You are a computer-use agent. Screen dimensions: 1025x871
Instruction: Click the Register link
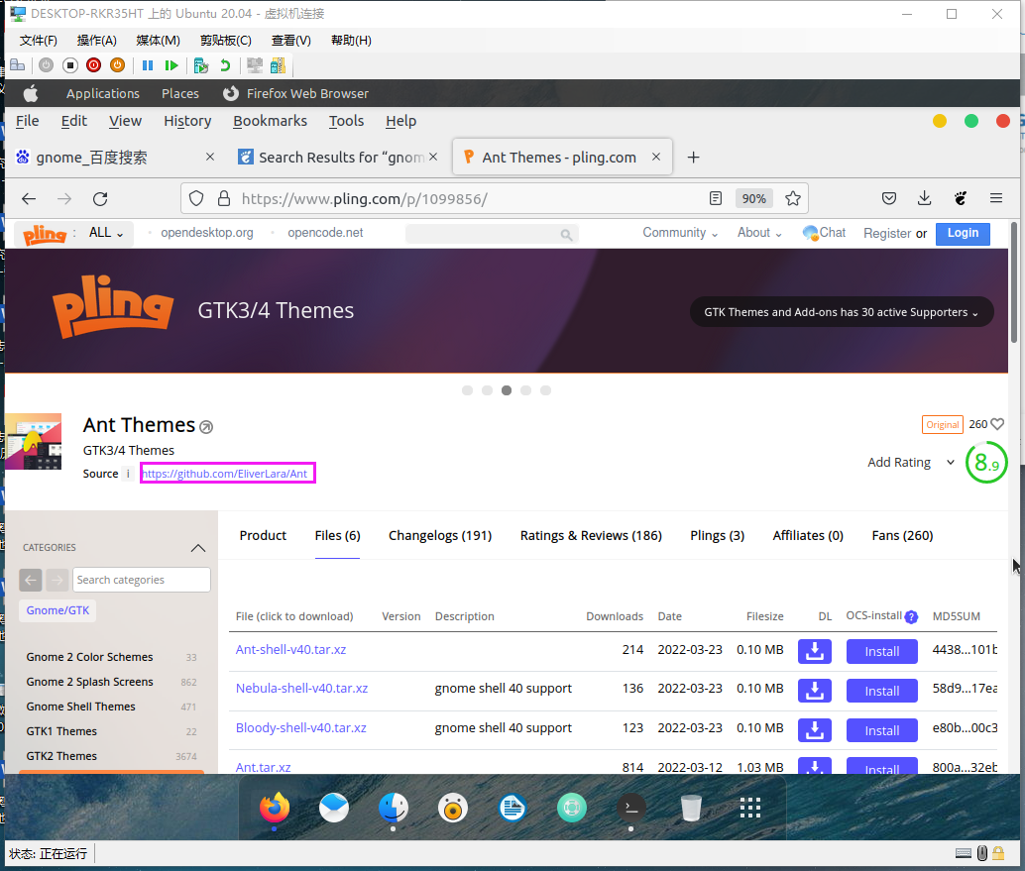(x=887, y=233)
